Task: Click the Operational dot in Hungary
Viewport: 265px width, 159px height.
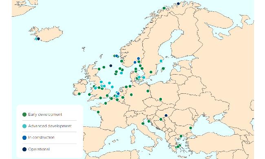Action: point(166,115)
